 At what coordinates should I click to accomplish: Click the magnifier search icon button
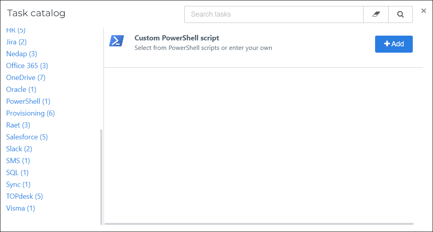(x=400, y=14)
